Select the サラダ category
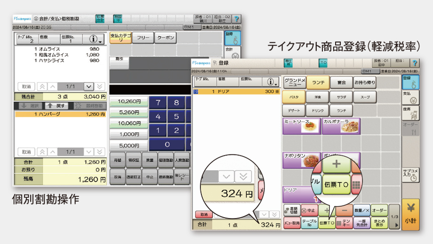The height and width of the screenshot is (244, 433). [341, 97]
